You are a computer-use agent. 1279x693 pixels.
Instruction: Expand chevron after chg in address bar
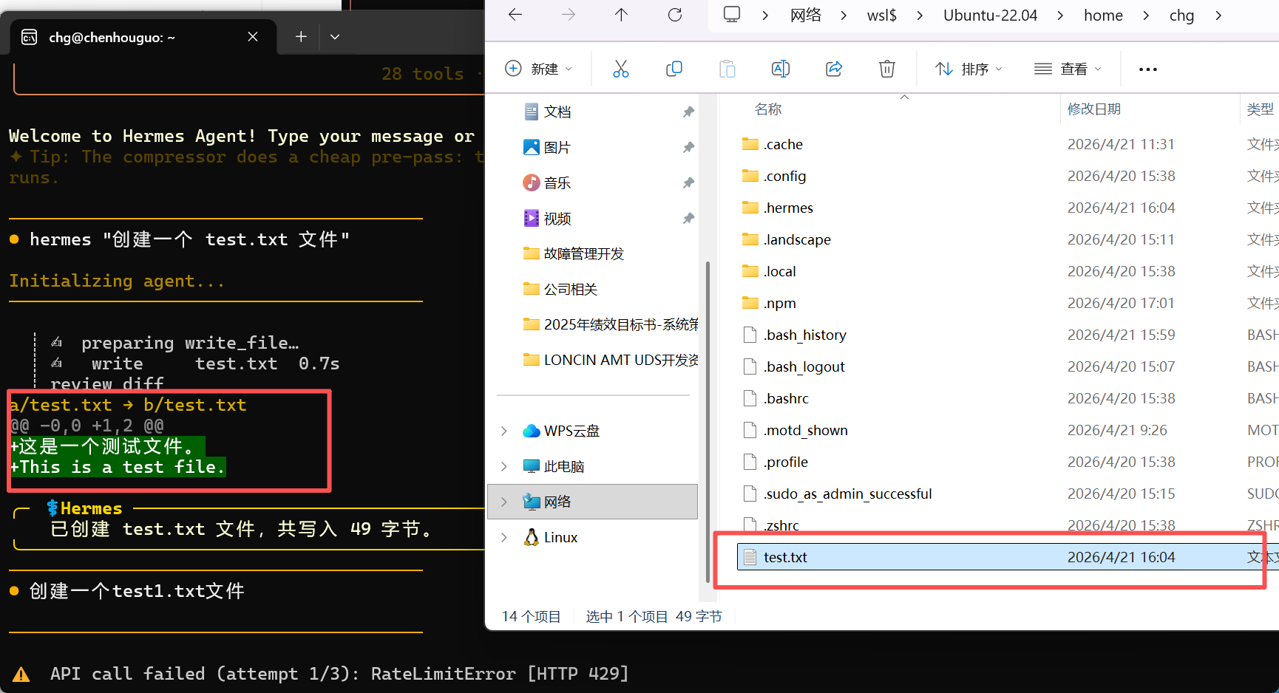click(1218, 16)
